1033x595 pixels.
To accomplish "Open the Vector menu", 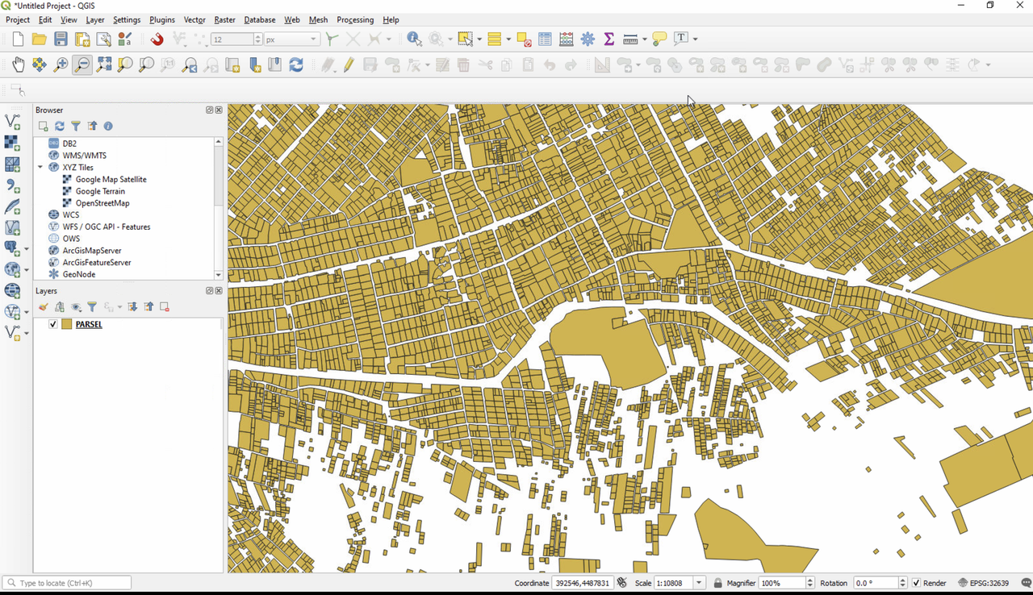I will tap(194, 19).
